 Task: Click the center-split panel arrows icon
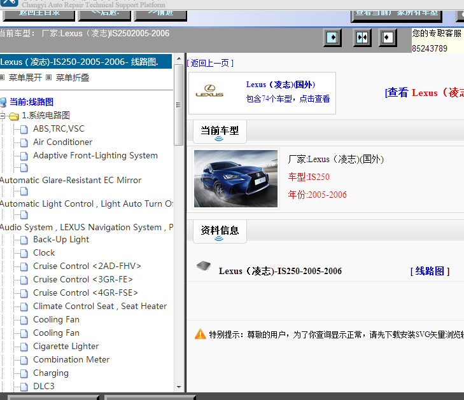tap(362, 38)
